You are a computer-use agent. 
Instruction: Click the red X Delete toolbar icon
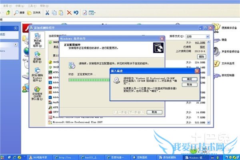click(x=69, y=13)
